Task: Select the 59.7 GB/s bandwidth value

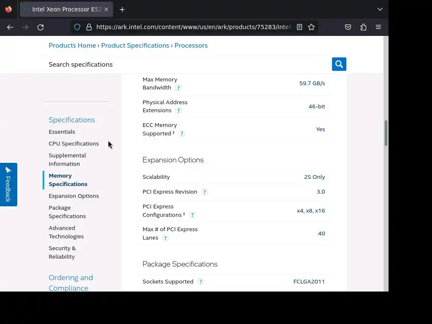Action: point(312,84)
